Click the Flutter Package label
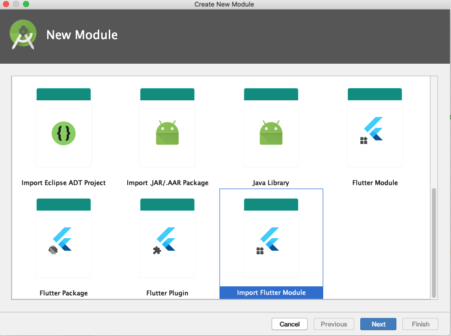The width and height of the screenshot is (451, 336). tap(64, 293)
